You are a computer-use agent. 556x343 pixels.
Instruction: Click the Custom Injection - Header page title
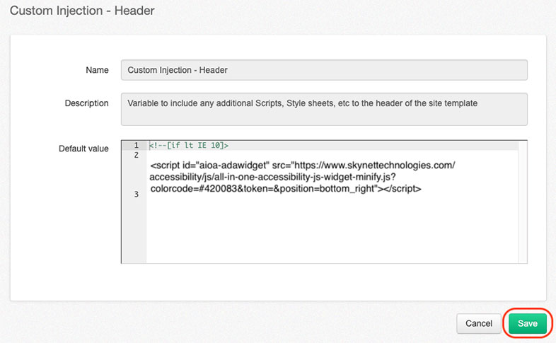(82, 11)
